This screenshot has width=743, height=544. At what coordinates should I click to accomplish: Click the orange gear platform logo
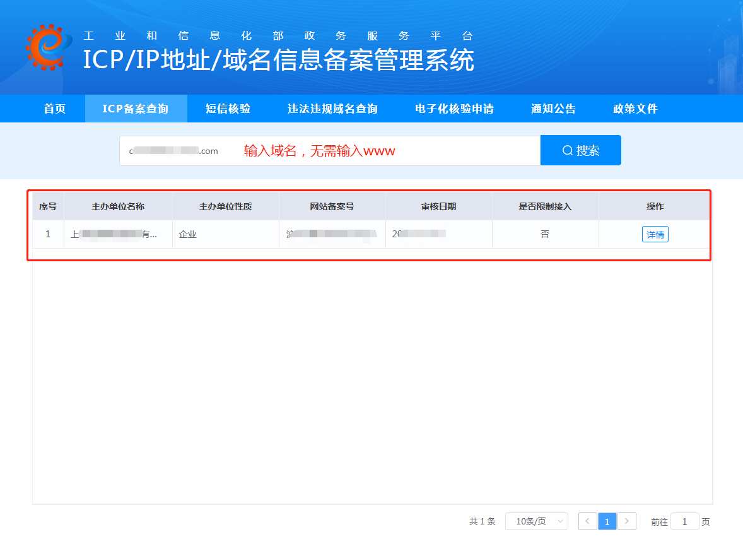point(45,47)
